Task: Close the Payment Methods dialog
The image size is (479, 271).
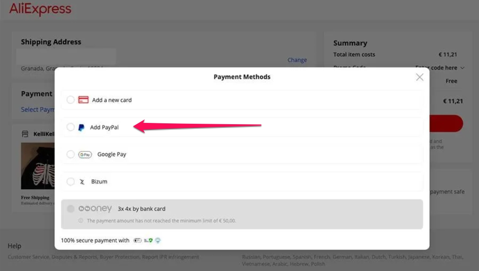Action: click(x=420, y=77)
